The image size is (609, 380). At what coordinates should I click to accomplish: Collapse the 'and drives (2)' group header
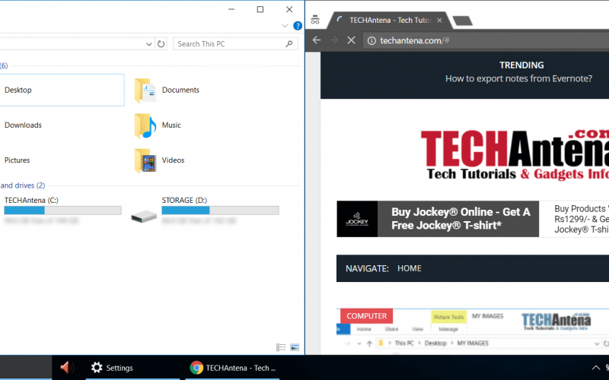23,185
